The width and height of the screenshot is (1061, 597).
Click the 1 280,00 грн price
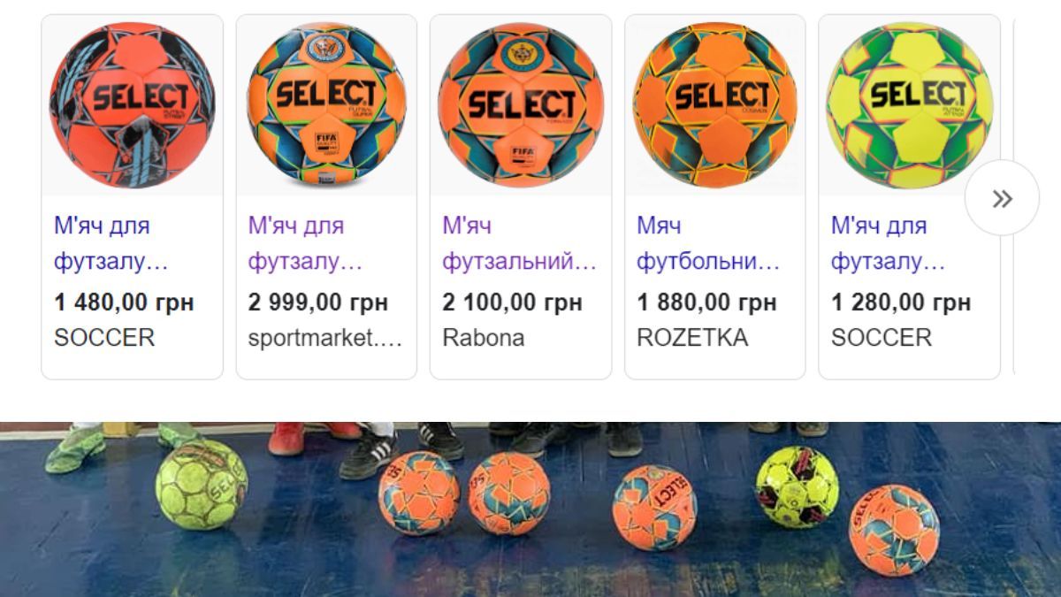tap(901, 302)
